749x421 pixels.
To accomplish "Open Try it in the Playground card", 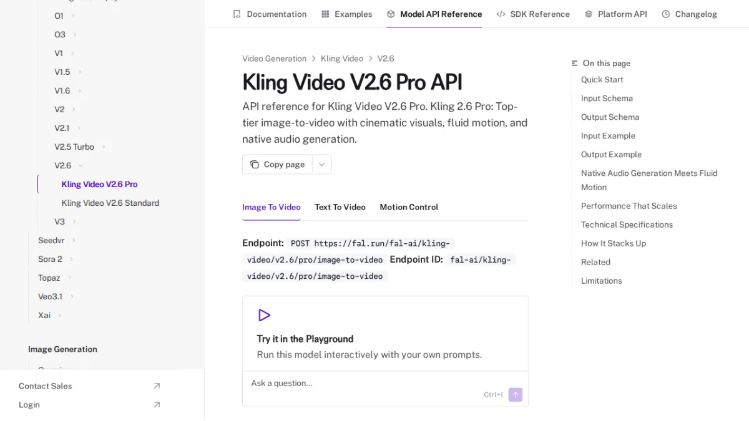I will [385, 334].
